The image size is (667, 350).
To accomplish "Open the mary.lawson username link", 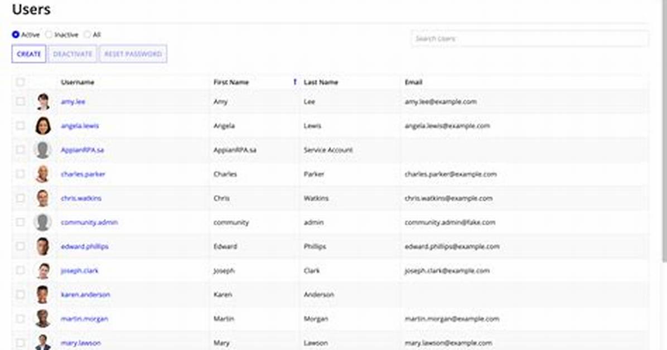I will (x=80, y=343).
